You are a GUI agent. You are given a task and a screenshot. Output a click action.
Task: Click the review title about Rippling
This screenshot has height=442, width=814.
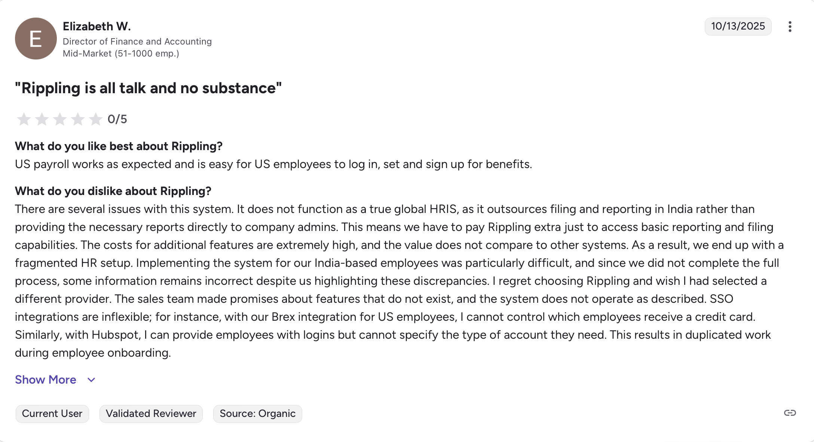pos(148,88)
